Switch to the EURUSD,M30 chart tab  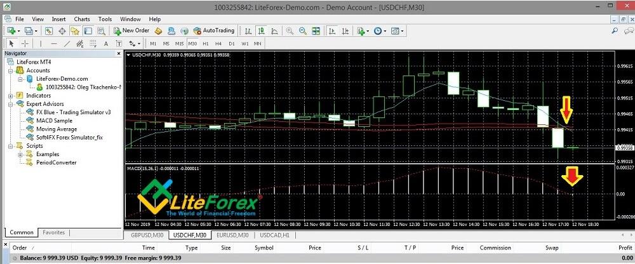(x=232, y=235)
